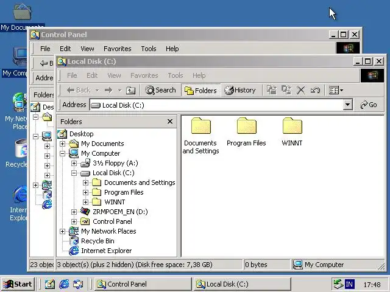Expand WINNT tree node

85,202
